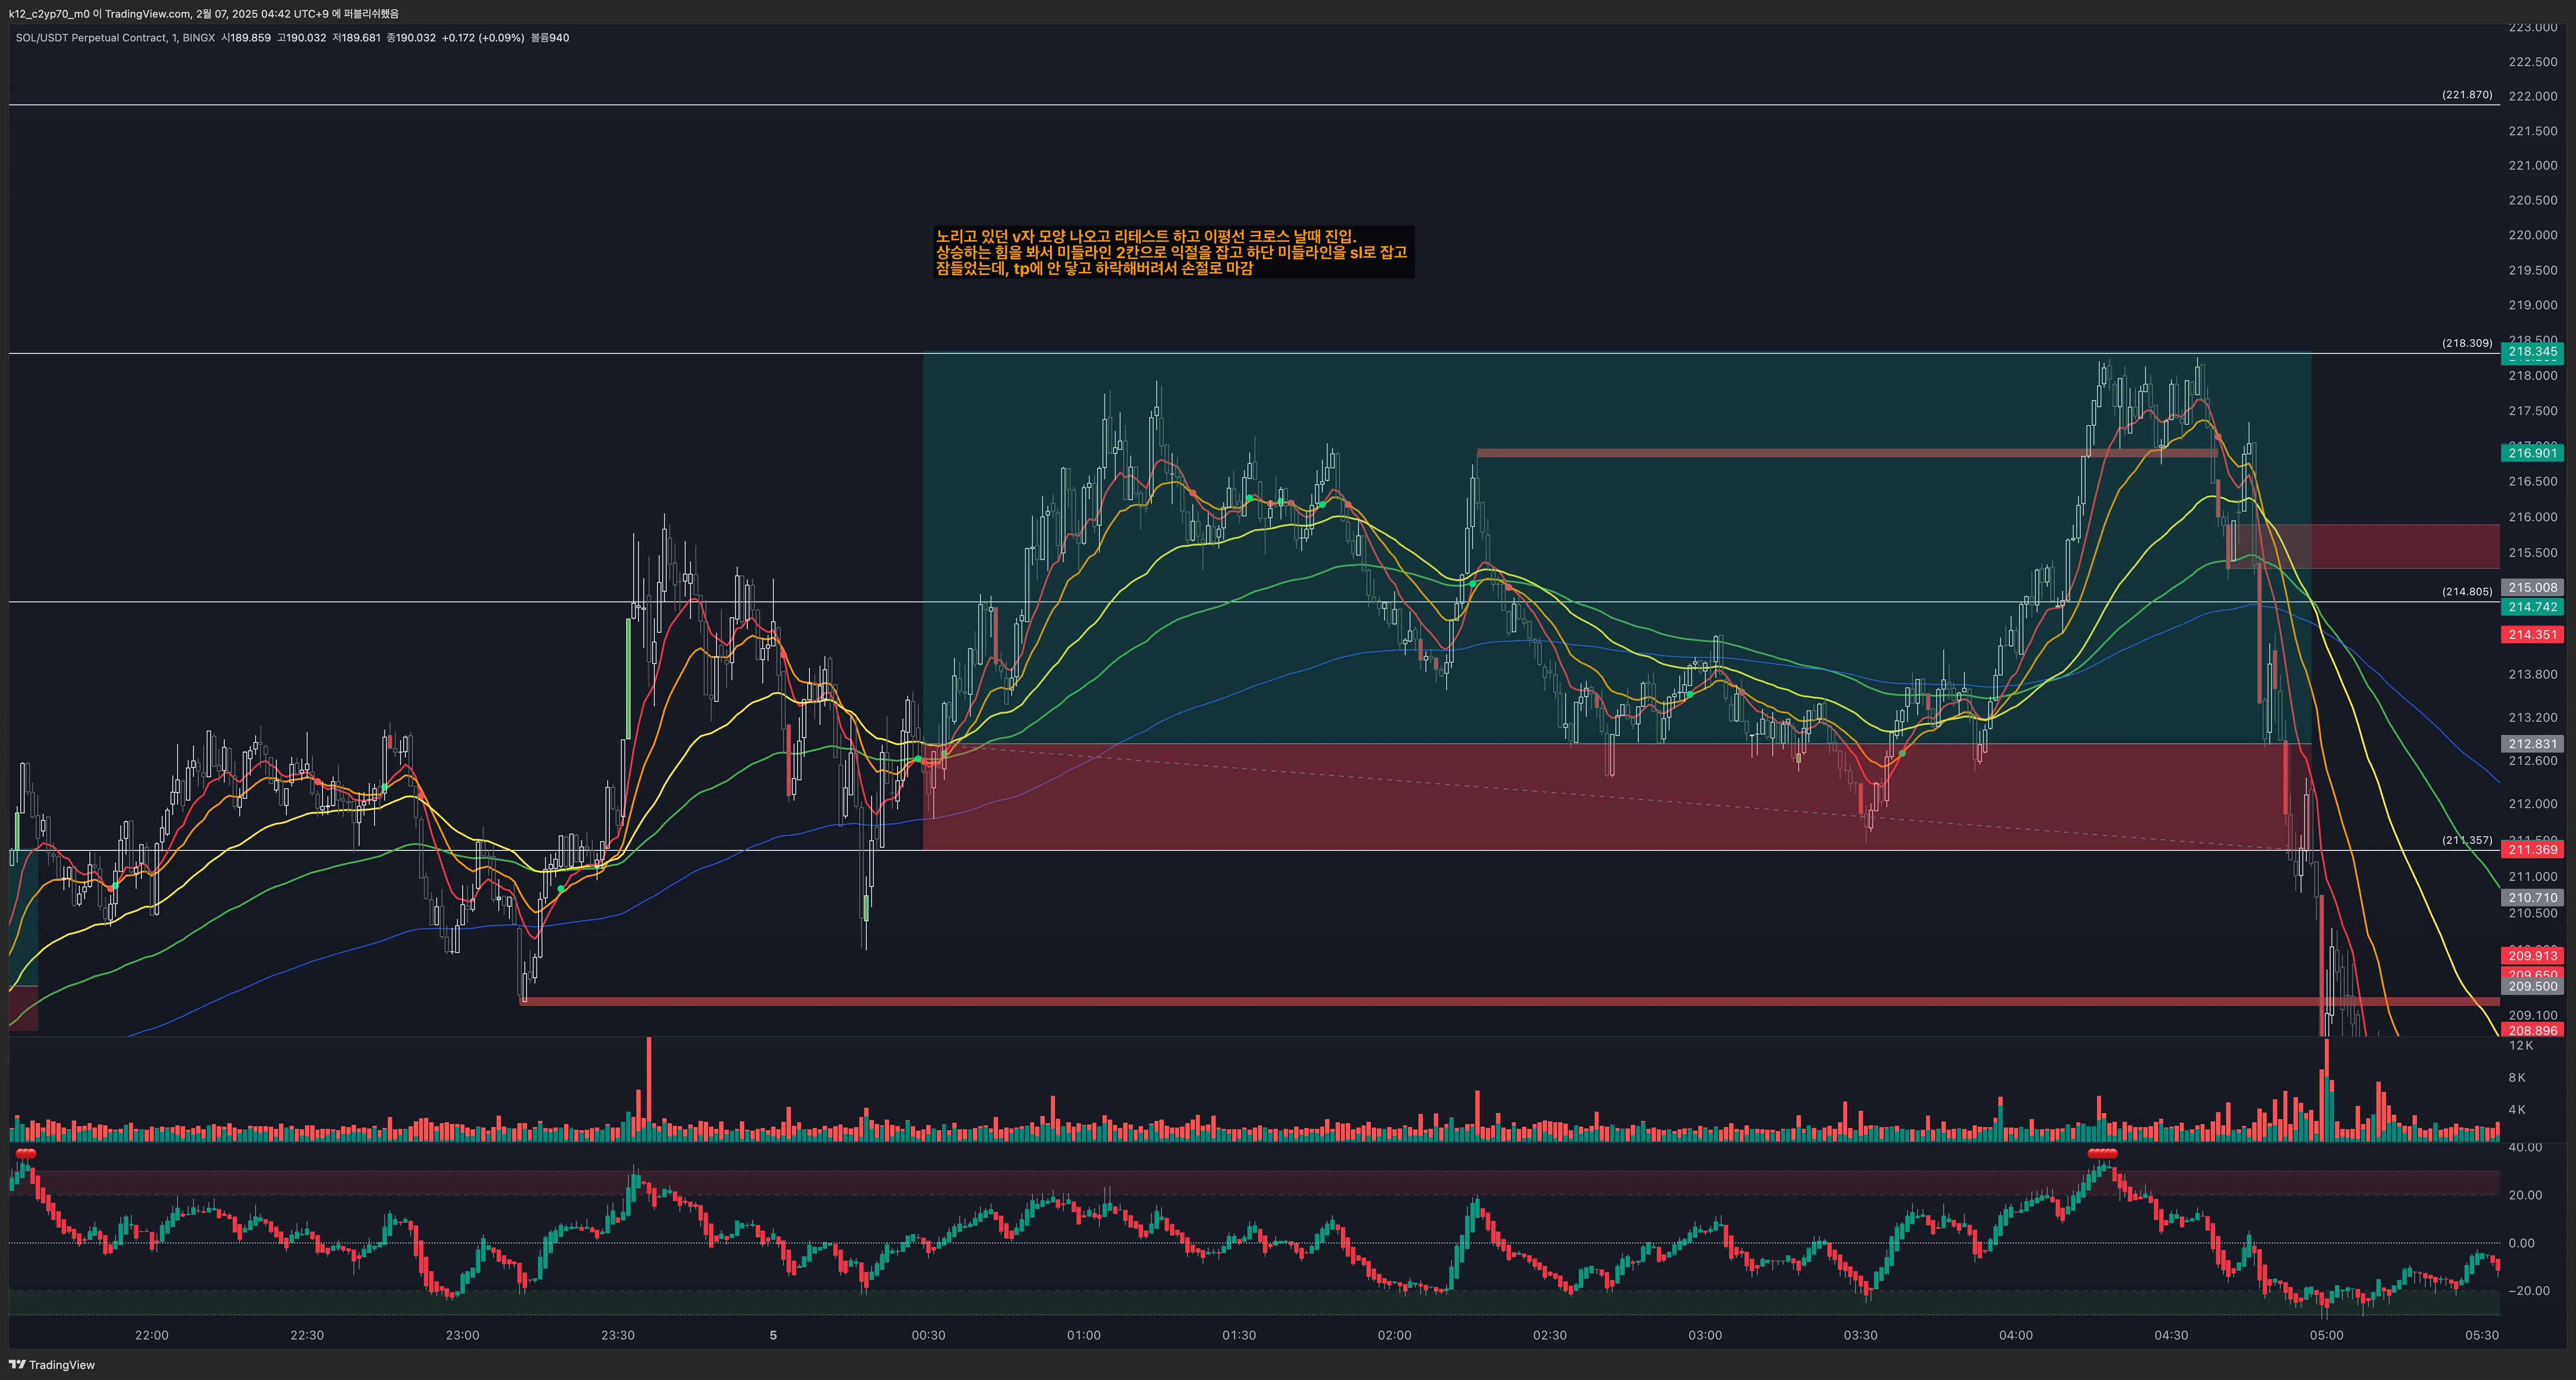The width and height of the screenshot is (2576, 1380).
Task: Click the red 211.369 price tag
Action: tap(2532, 850)
